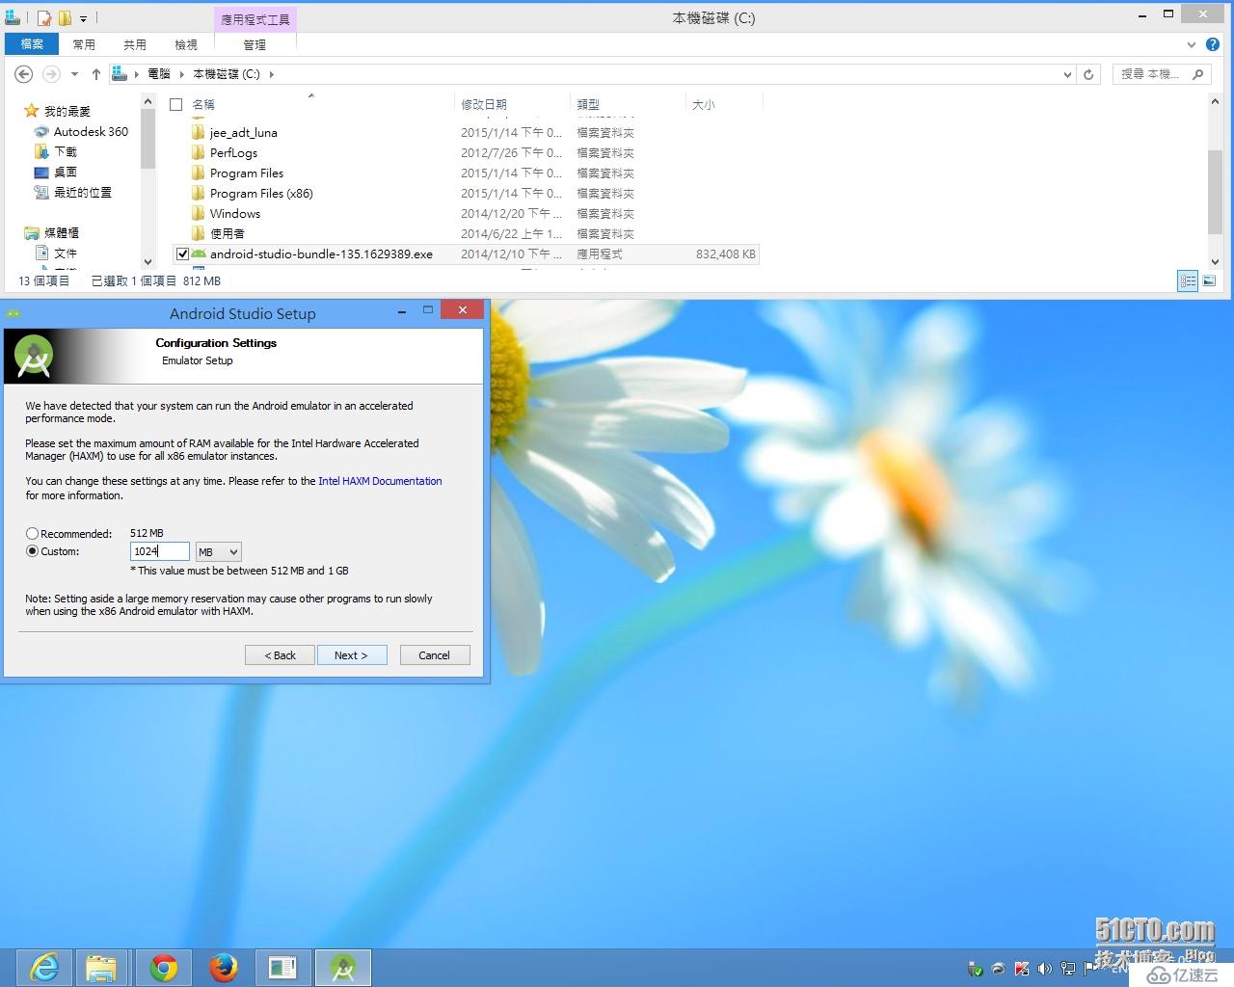Screen dimensions: 1234x987
Task: Open the MB unit dropdown
Action: coord(218,552)
